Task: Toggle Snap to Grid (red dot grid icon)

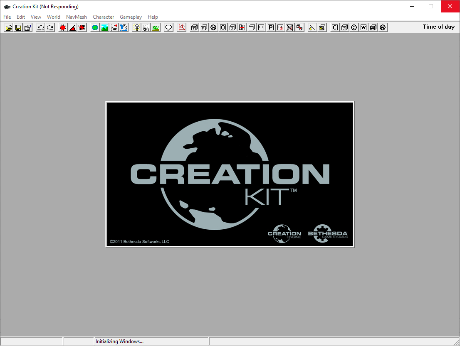Action: [x=63, y=27]
